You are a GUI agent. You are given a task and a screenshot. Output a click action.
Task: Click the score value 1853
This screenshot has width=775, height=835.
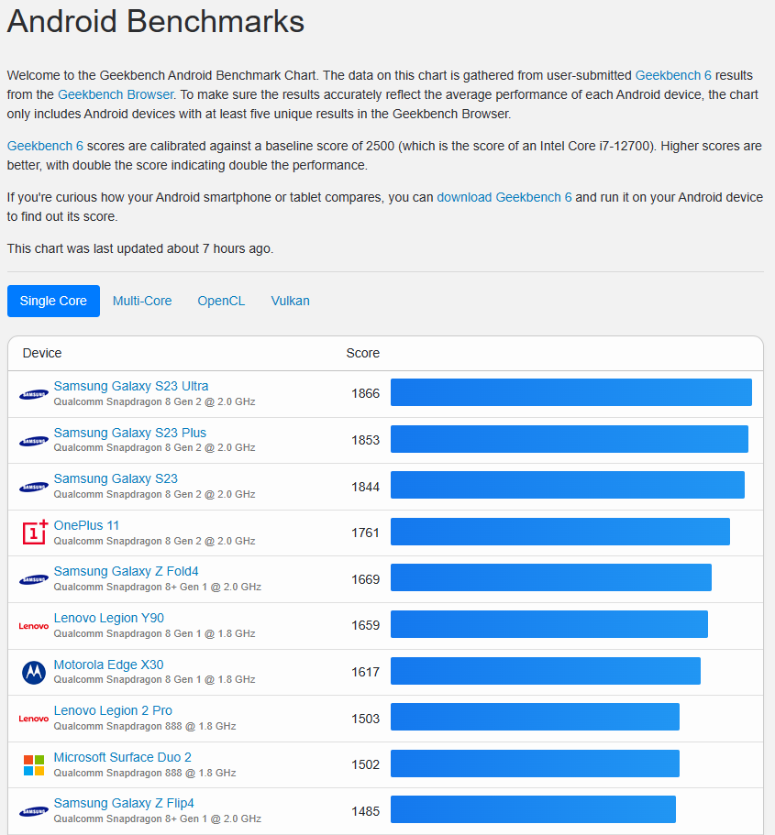[366, 440]
